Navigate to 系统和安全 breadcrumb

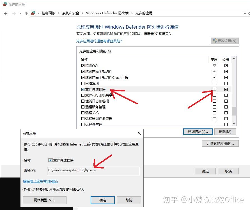click(x=71, y=13)
